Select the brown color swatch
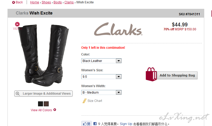The image size is (212, 126). 46,104
